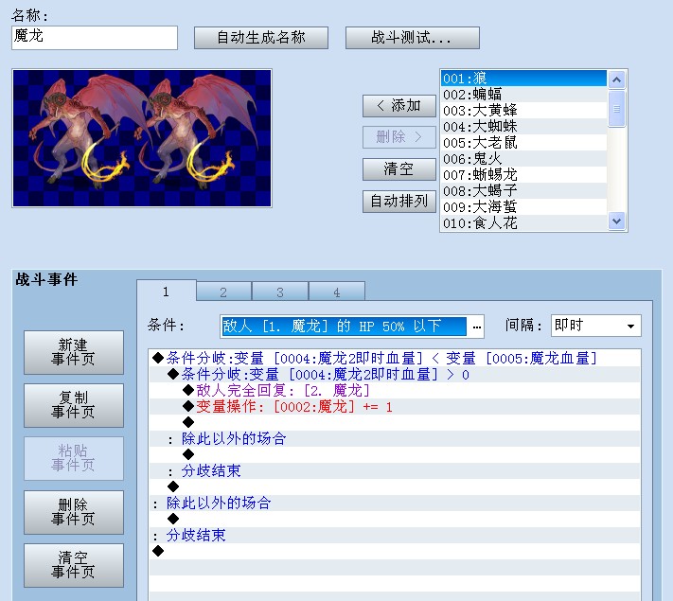Screen dimensions: 673x601
Task: Click the enemy list scroll-up arrow
Action: tap(617, 80)
